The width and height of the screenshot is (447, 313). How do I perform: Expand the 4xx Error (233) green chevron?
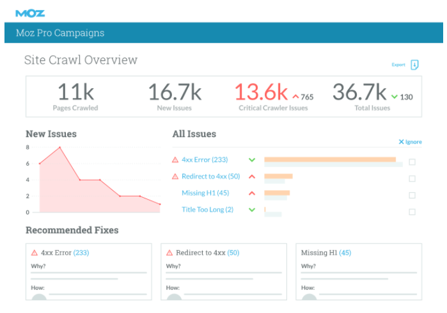[252, 160]
